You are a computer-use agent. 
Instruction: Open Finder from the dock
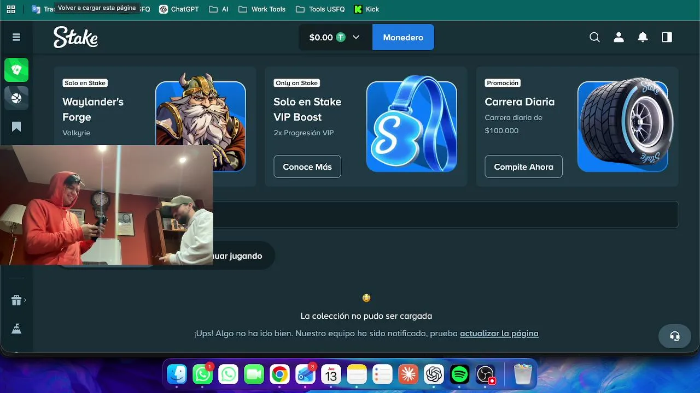tap(177, 374)
